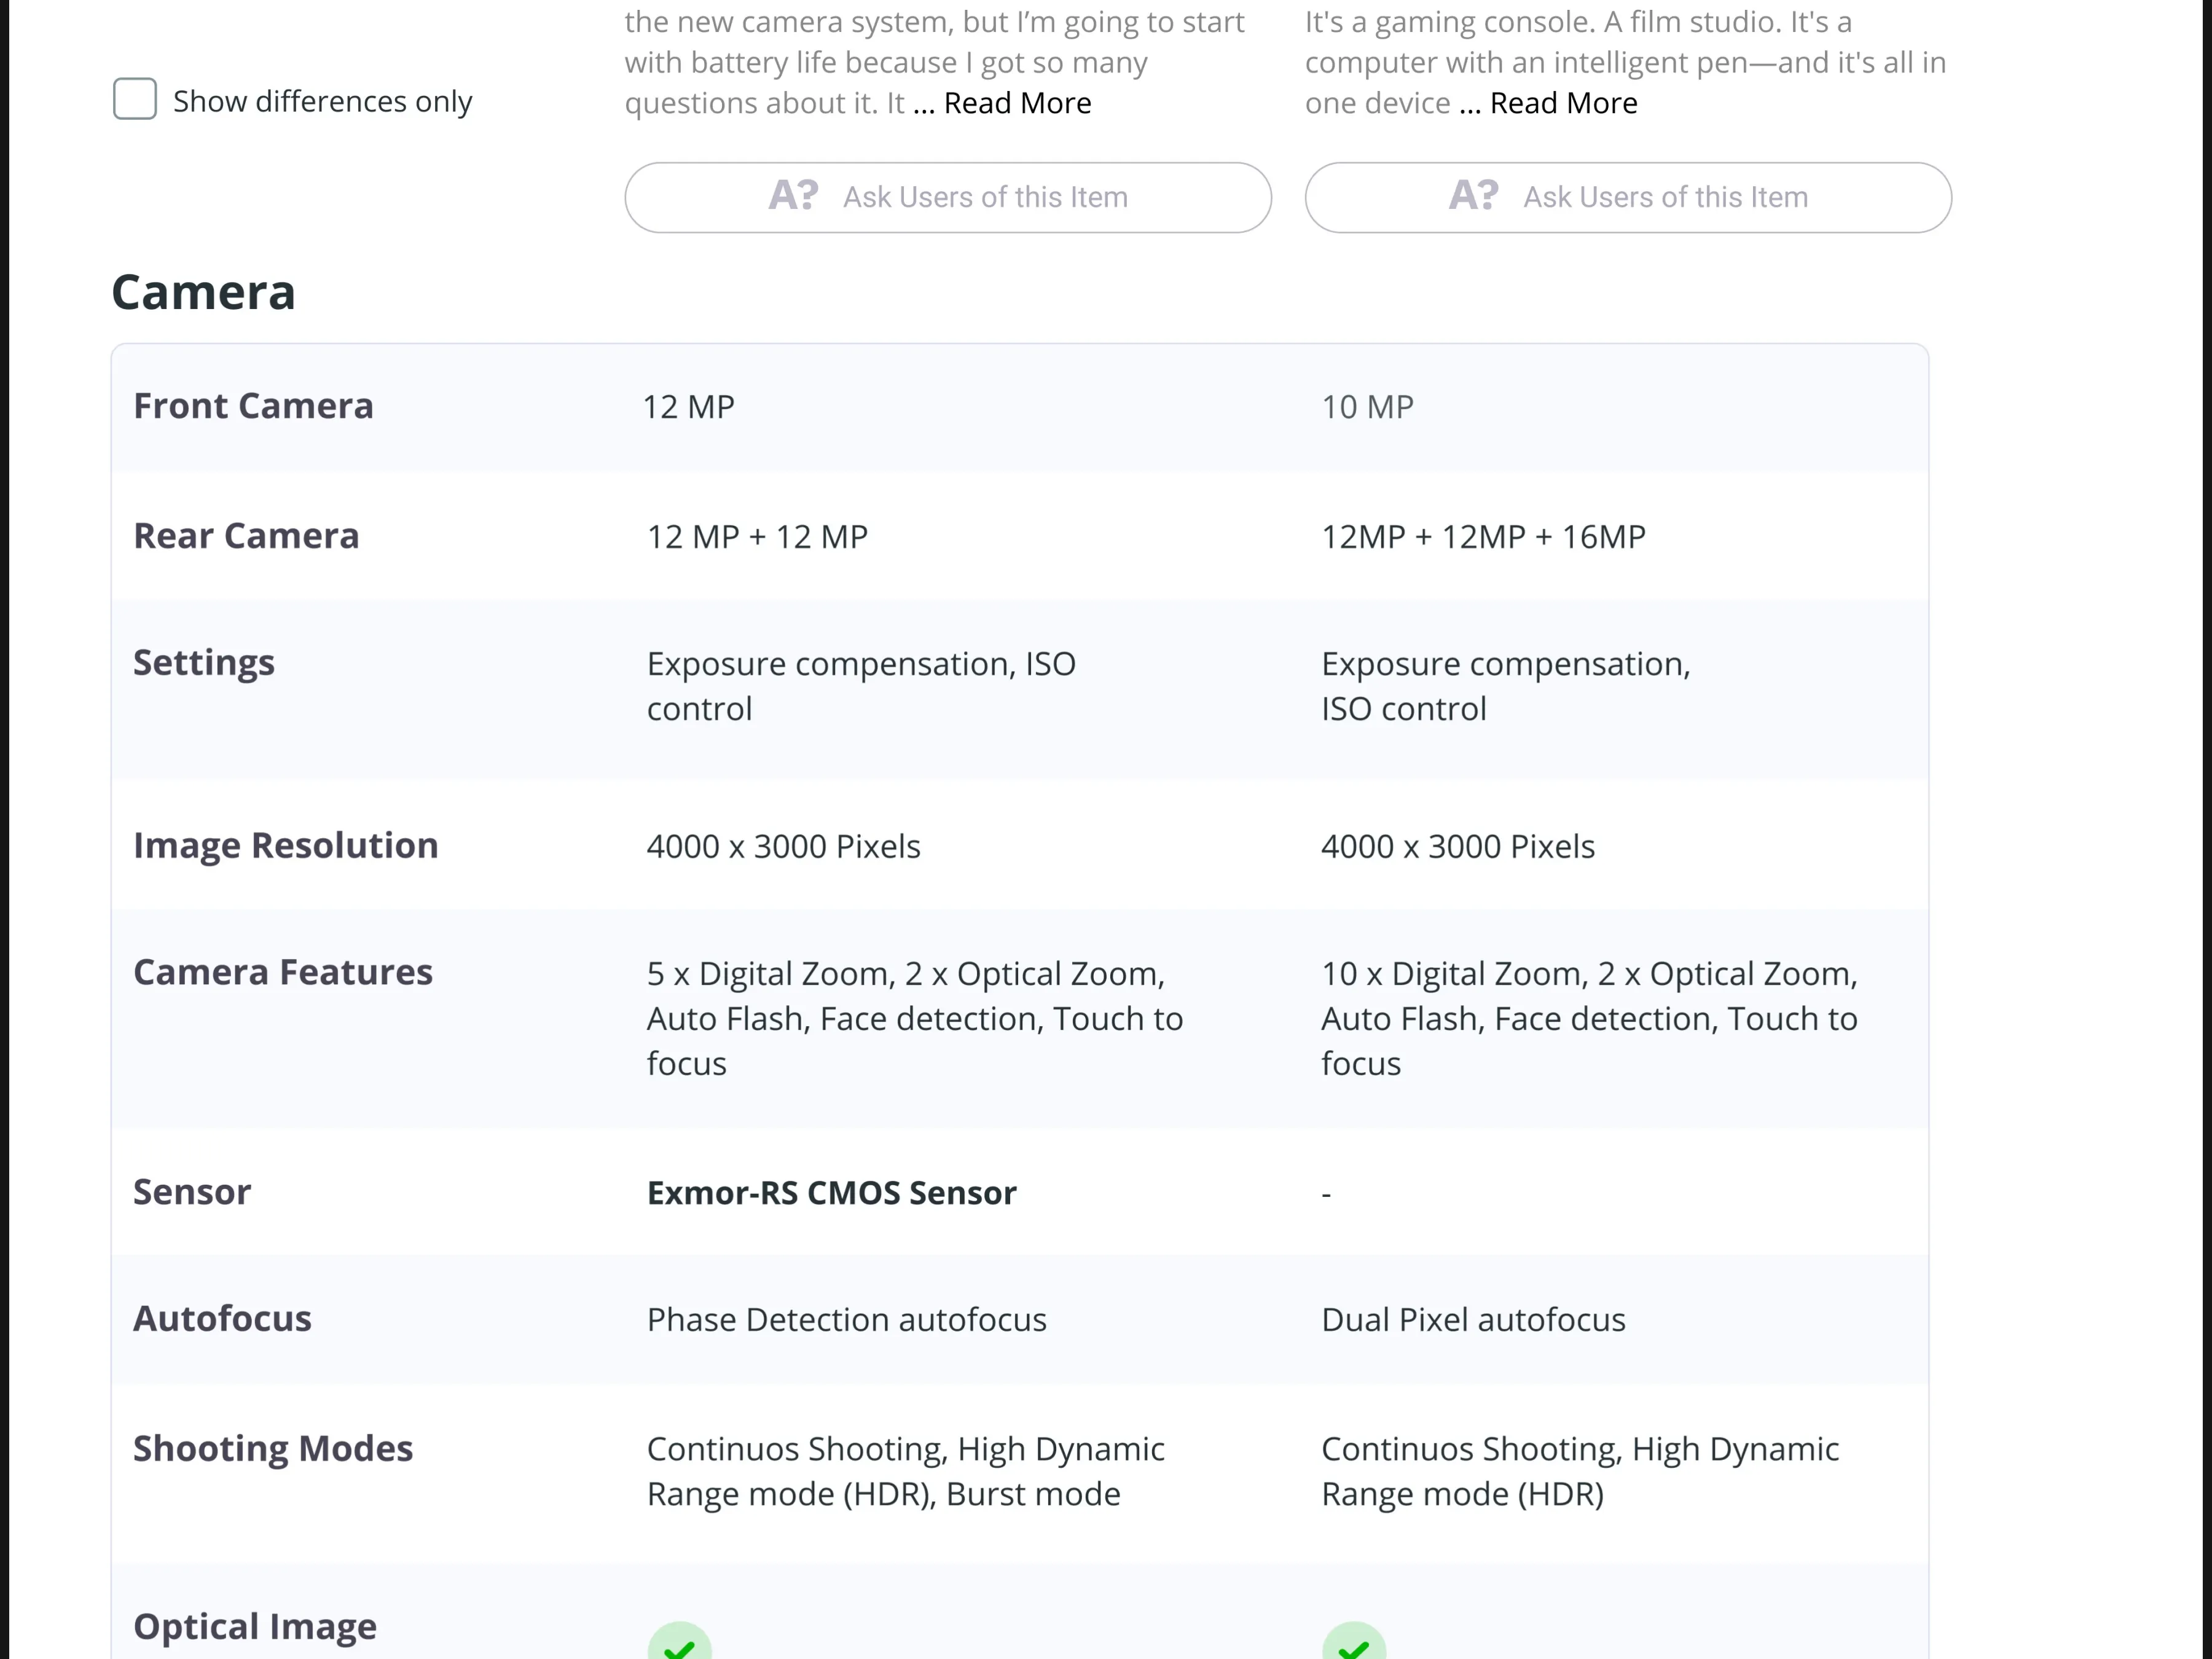Select the Exmor-RS CMOS Sensor value

tap(831, 1193)
